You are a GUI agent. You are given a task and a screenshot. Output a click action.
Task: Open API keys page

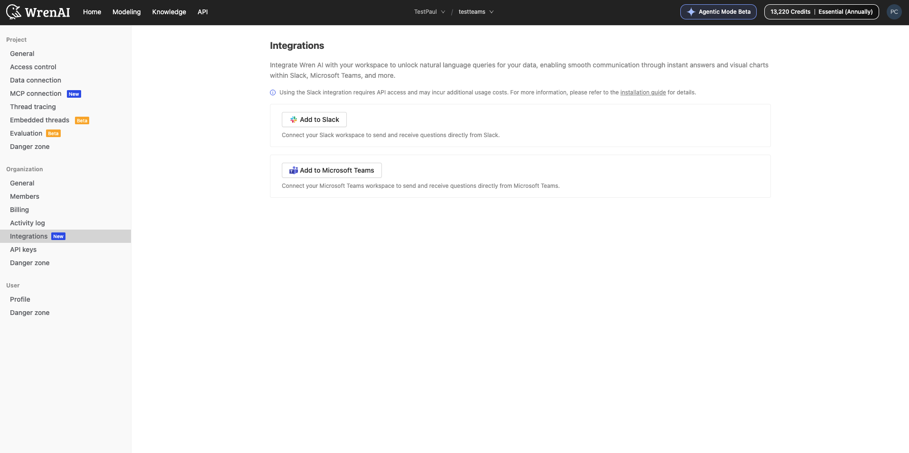pos(65,250)
